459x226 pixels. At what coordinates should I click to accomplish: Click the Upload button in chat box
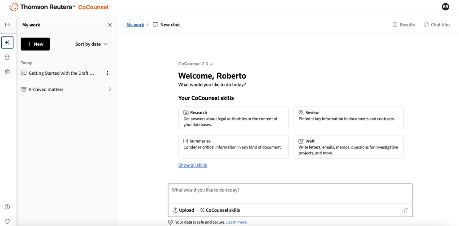click(x=184, y=210)
